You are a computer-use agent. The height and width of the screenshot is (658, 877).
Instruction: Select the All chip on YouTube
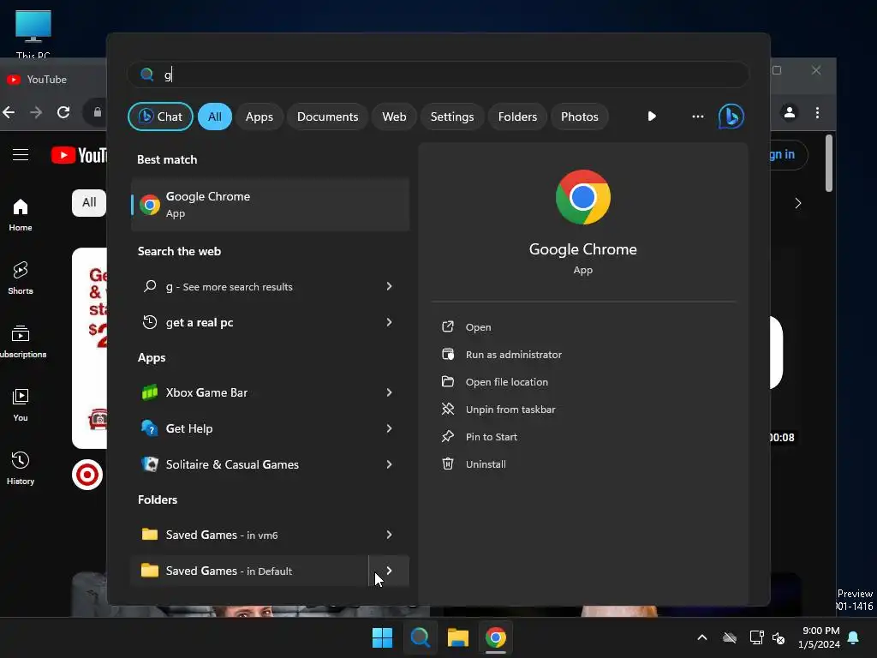pyautogui.click(x=89, y=202)
